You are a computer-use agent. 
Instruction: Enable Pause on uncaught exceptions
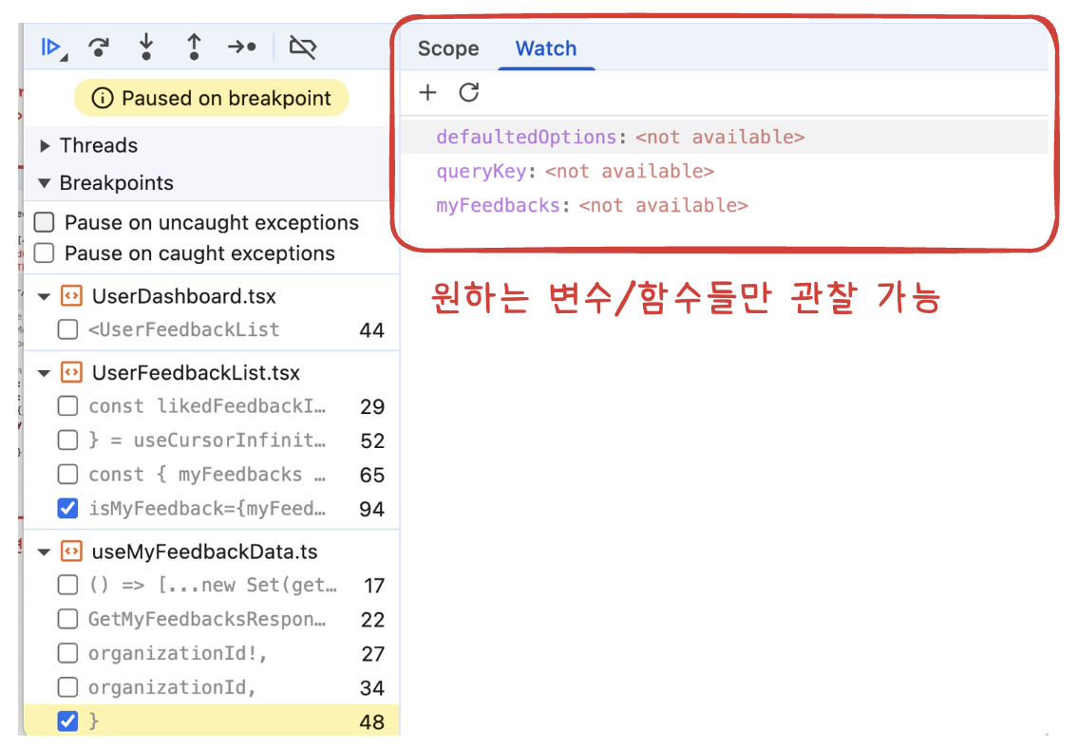[x=44, y=223]
